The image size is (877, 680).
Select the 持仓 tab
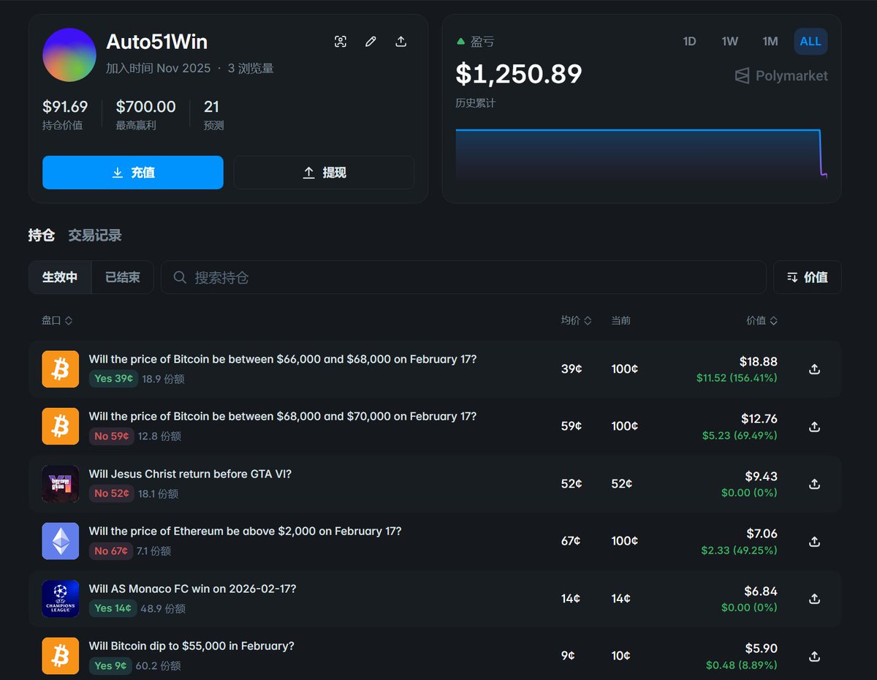42,235
